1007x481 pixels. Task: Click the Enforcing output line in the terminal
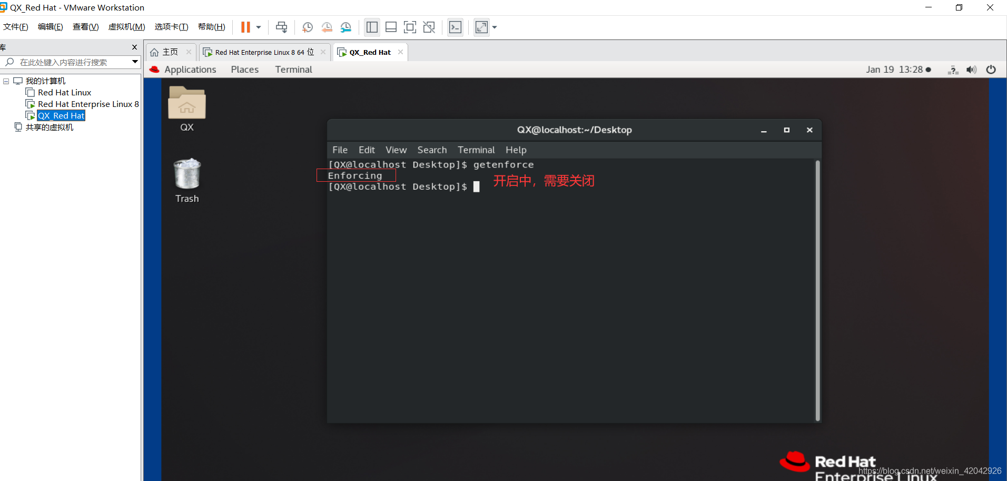pyautogui.click(x=355, y=175)
